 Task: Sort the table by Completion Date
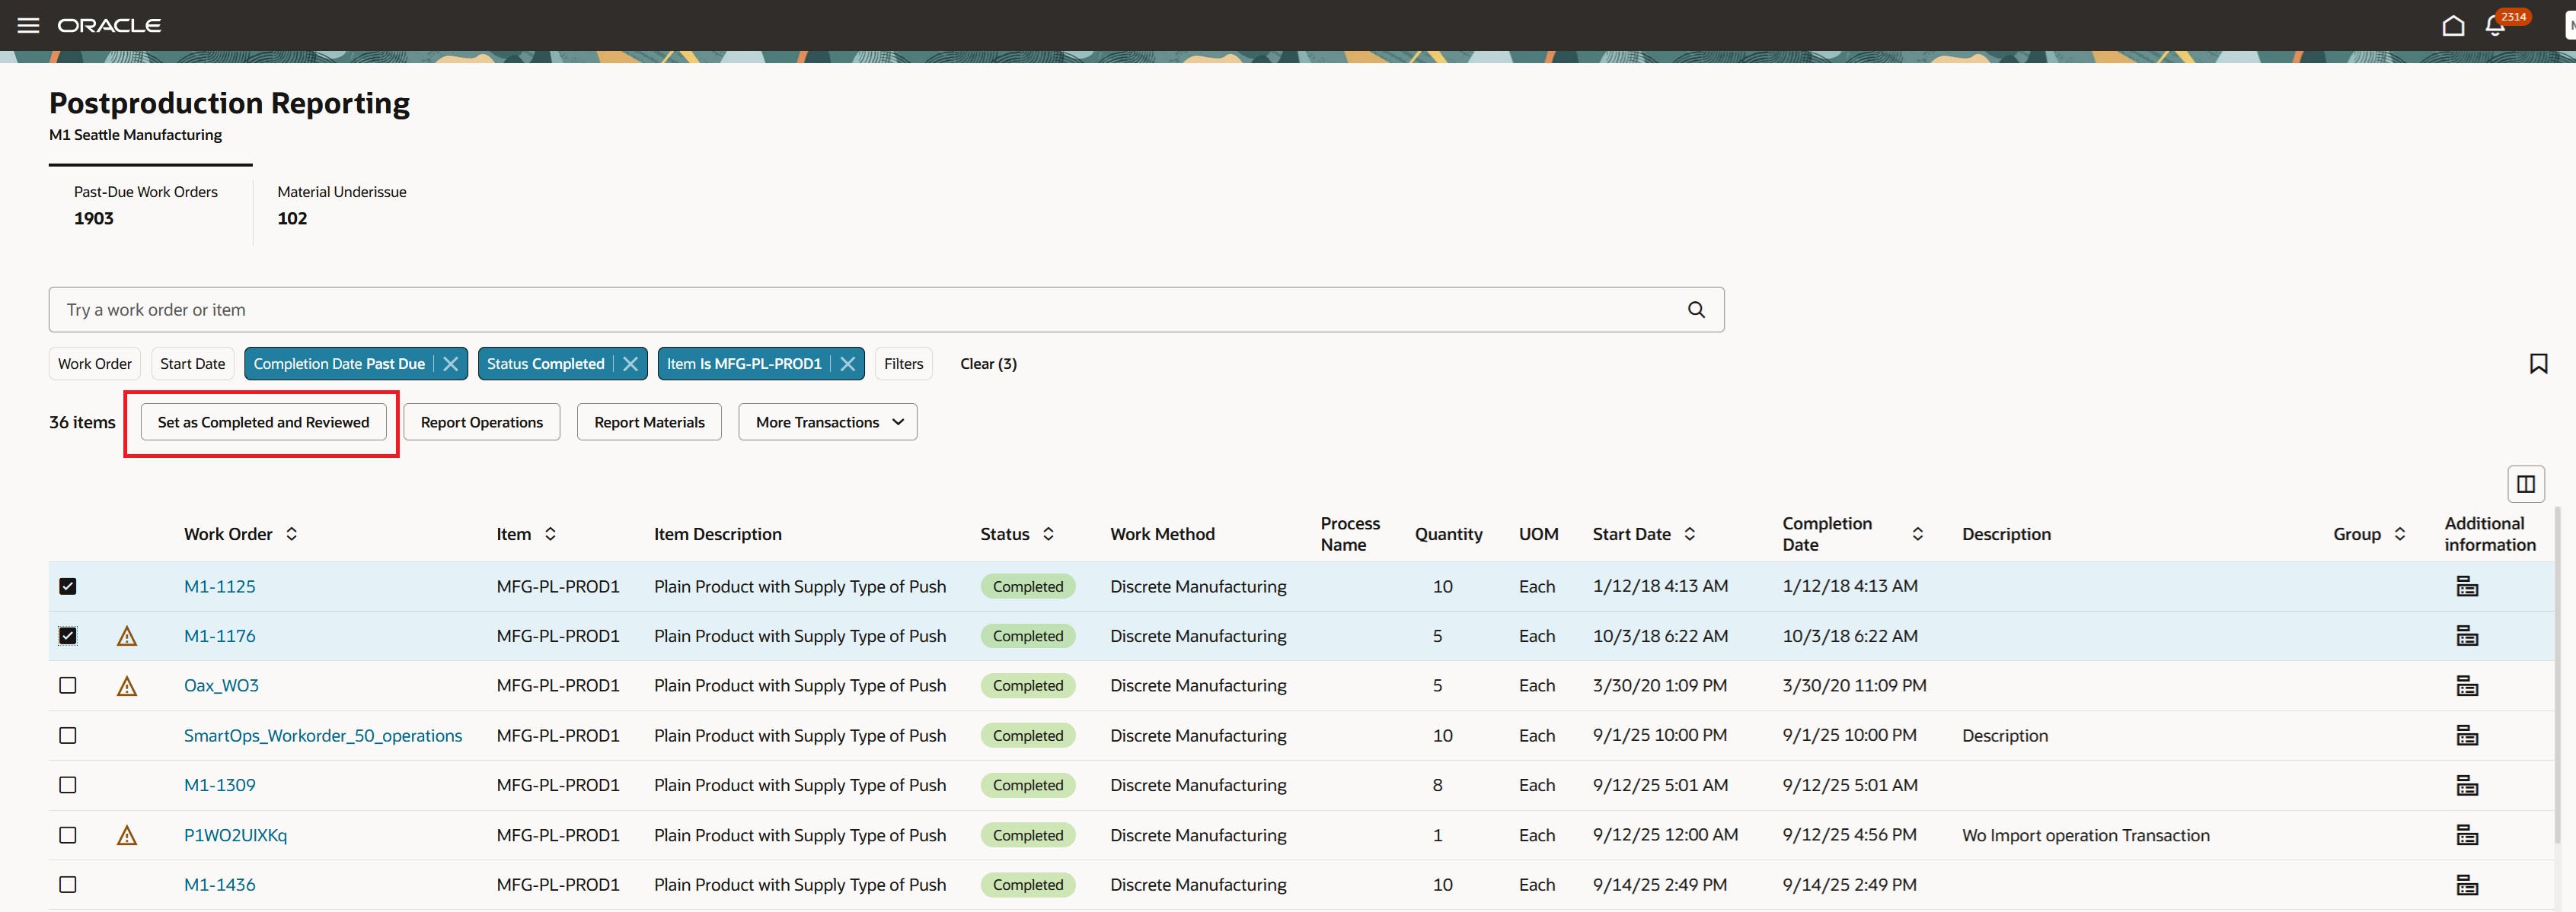1916,533
